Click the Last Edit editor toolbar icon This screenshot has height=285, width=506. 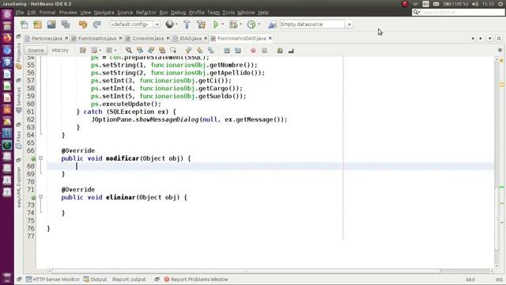click(x=83, y=51)
